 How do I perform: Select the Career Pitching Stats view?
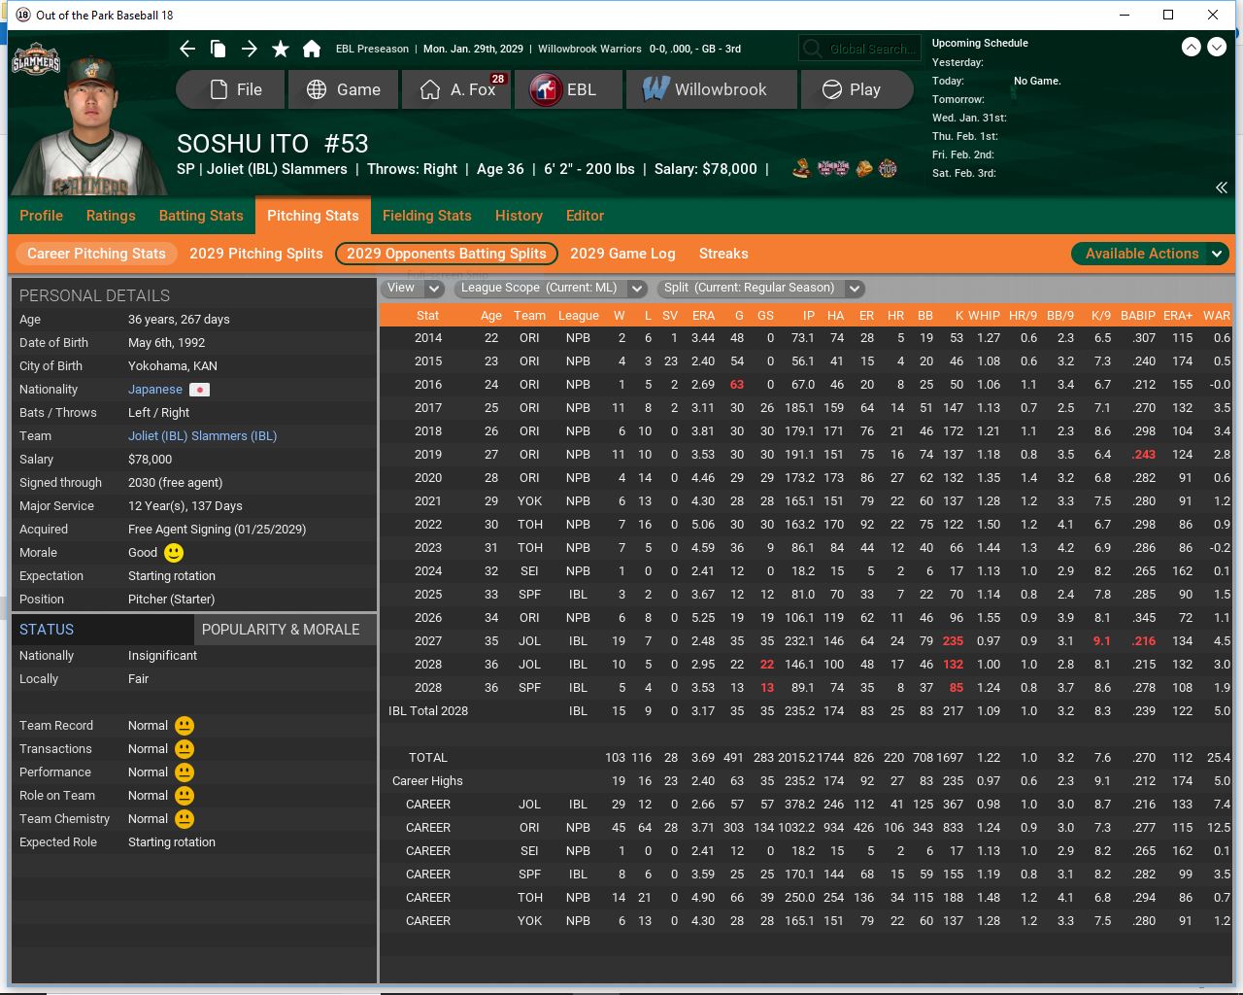[96, 254]
